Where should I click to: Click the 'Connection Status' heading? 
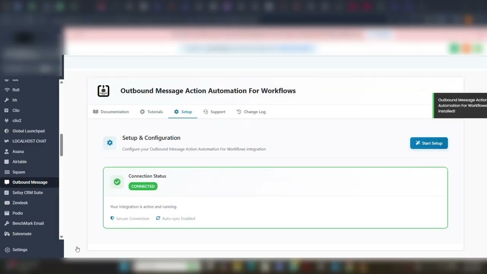click(147, 176)
